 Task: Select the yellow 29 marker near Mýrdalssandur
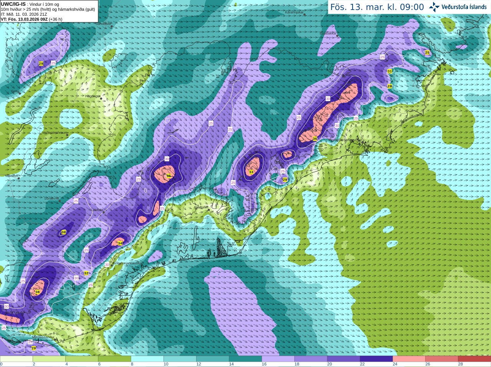[34, 348]
